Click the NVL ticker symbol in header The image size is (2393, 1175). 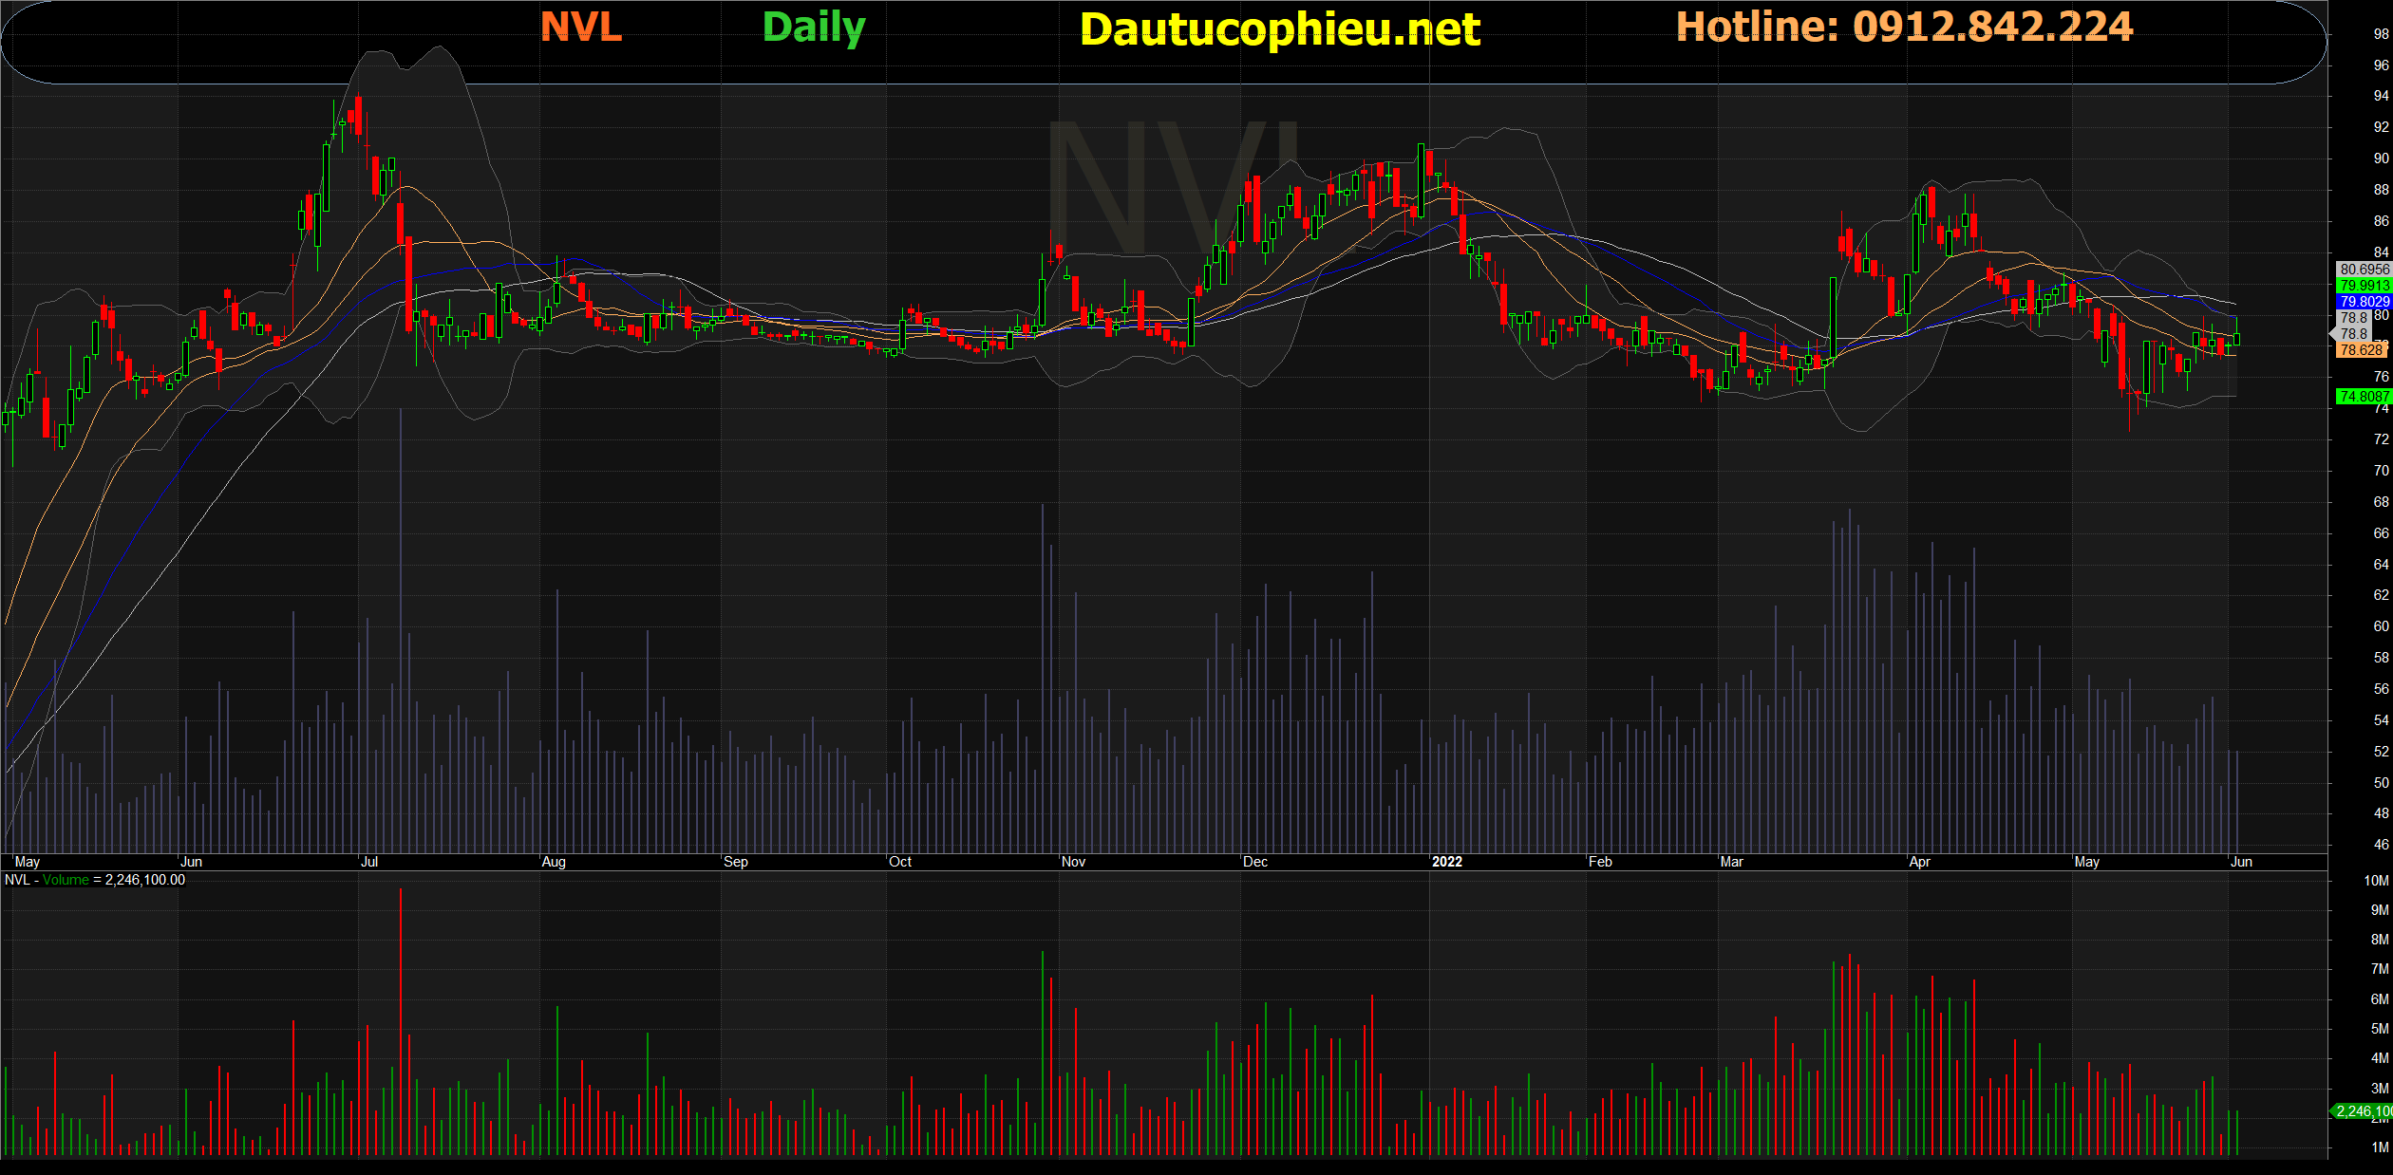(580, 27)
